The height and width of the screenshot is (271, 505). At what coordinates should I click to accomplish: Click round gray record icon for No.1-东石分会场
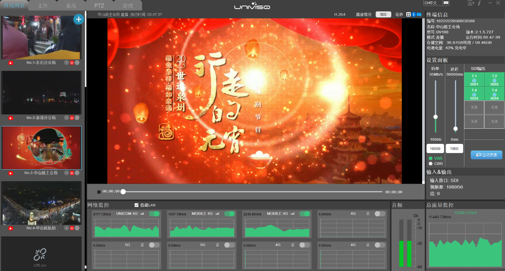point(67,63)
